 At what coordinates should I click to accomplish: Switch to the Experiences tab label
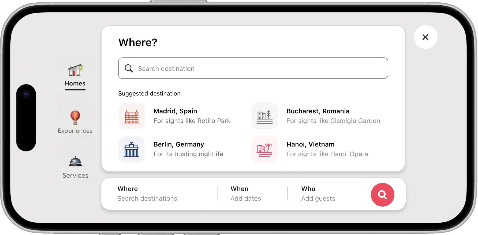[x=75, y=131]
